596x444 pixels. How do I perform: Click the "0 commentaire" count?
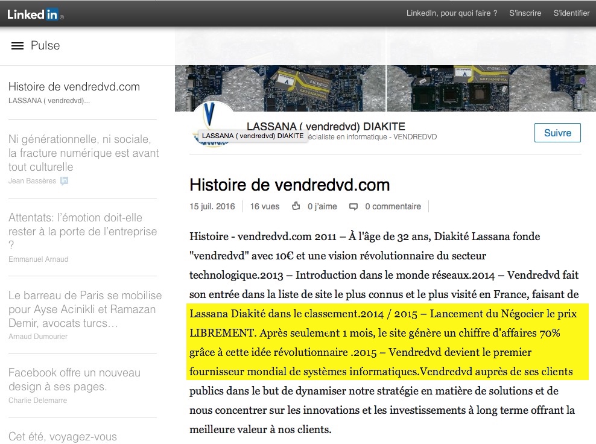click(393, 206)
